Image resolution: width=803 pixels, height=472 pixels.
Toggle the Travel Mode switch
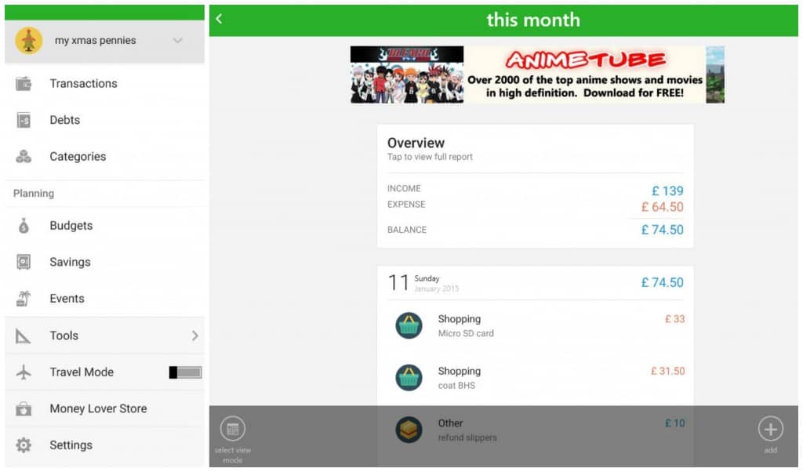tap(185, 372)
